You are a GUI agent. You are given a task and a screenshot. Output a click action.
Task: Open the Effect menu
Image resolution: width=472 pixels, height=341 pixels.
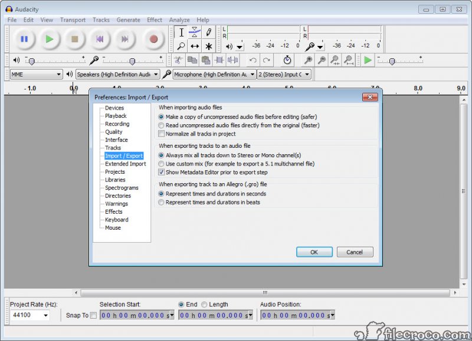(155, 20)
